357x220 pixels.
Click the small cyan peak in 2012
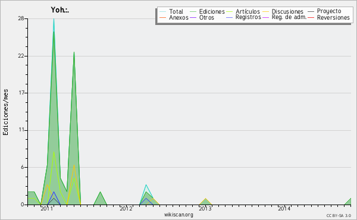pyautogui.click(x=146, y=185)
